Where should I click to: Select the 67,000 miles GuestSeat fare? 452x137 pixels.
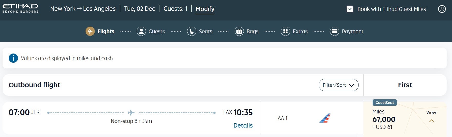coord(384,119)
